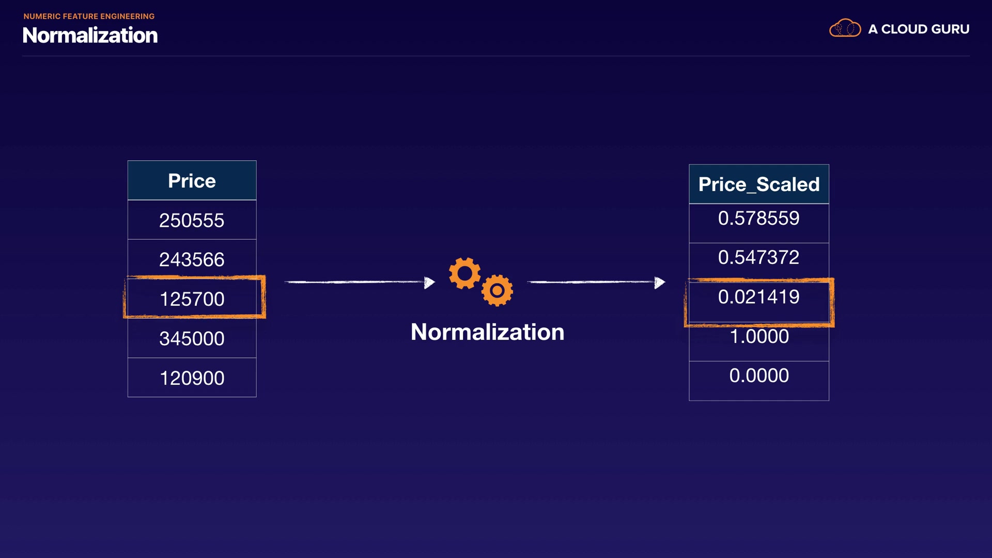Viewport: 992px width, 558px height.
Task: Select the highlighted 125700 price cell
Action: pos(192,299)
